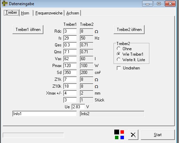Screen dimensions: 179x143
Task: Click the Treiber2 Qes field
Action: click(87, 45)
